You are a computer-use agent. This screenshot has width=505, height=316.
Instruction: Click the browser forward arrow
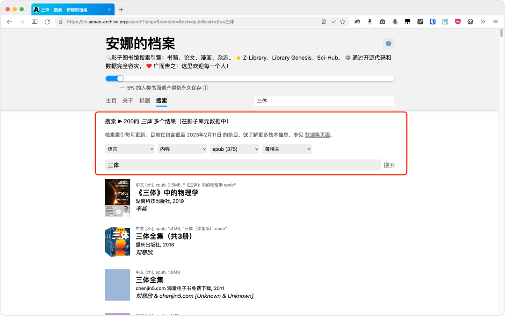22,22
